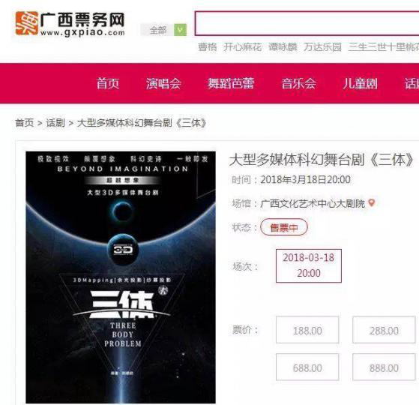
Task: Click the 曹格 hot search link
Action: point(207,47)
